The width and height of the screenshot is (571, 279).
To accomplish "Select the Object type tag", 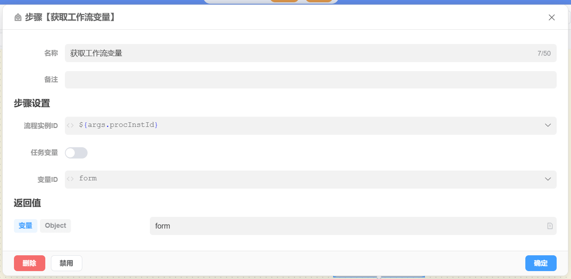I will (x=55, y=226).
